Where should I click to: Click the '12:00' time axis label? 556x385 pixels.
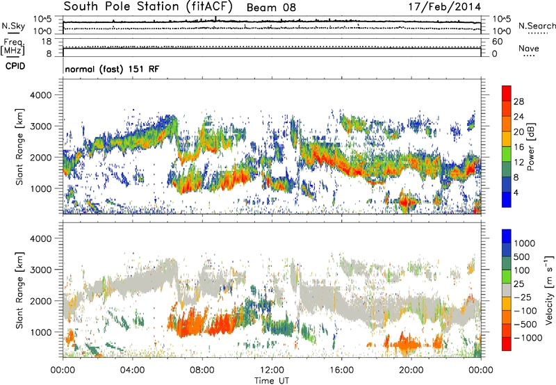tap(272, 370)
